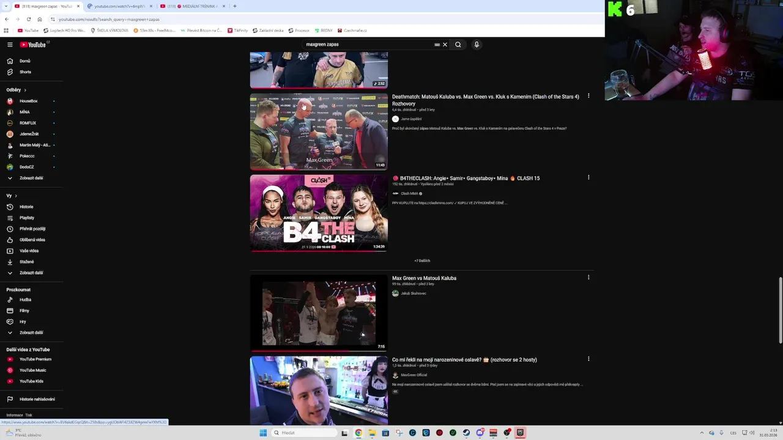Click the search magnifier button
Screen dimensions: 783x440
(458, 45)
